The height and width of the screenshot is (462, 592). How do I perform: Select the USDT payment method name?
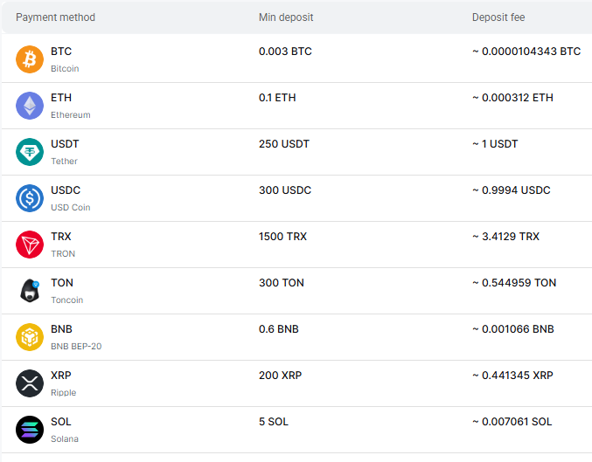(x=65, y=144)
